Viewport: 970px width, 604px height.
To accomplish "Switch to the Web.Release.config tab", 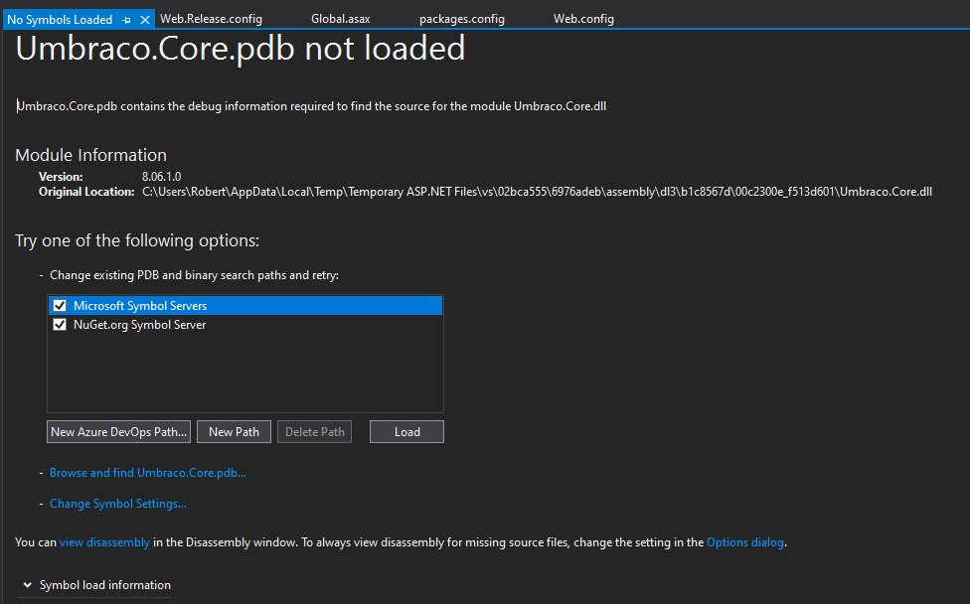I will click(211, 19).
